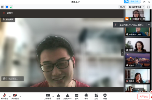
Task: Click the 离开会议 leave meeting button
Action: tap(143, 96)
